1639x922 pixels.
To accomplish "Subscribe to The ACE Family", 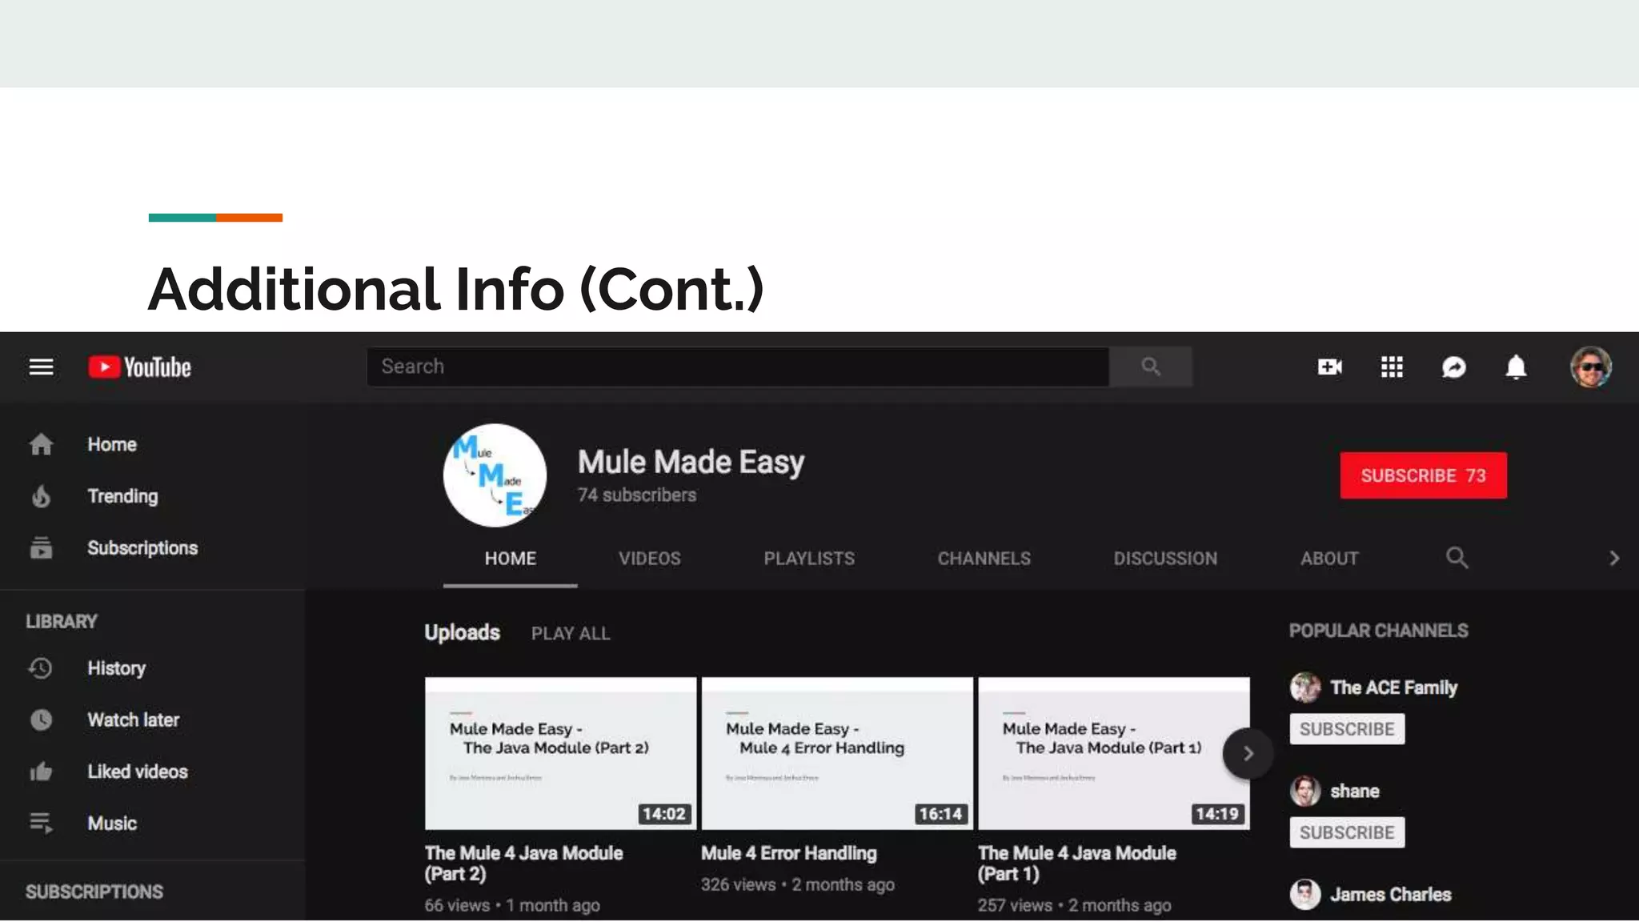I will [1347, 729].
